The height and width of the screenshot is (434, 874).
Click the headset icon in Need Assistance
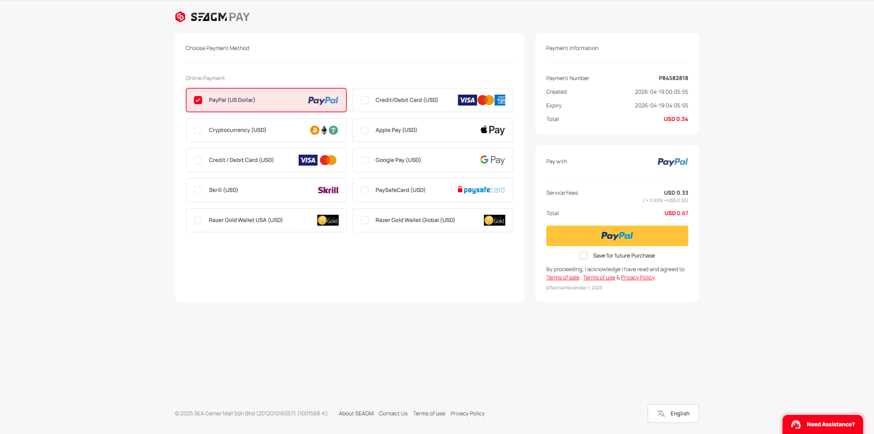coord(796,424)
